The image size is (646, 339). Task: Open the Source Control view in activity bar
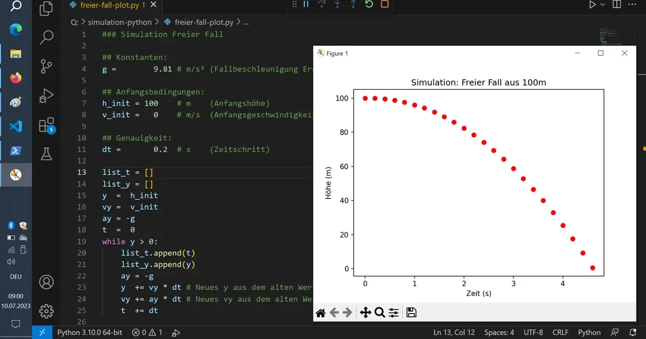pos(47,67)
